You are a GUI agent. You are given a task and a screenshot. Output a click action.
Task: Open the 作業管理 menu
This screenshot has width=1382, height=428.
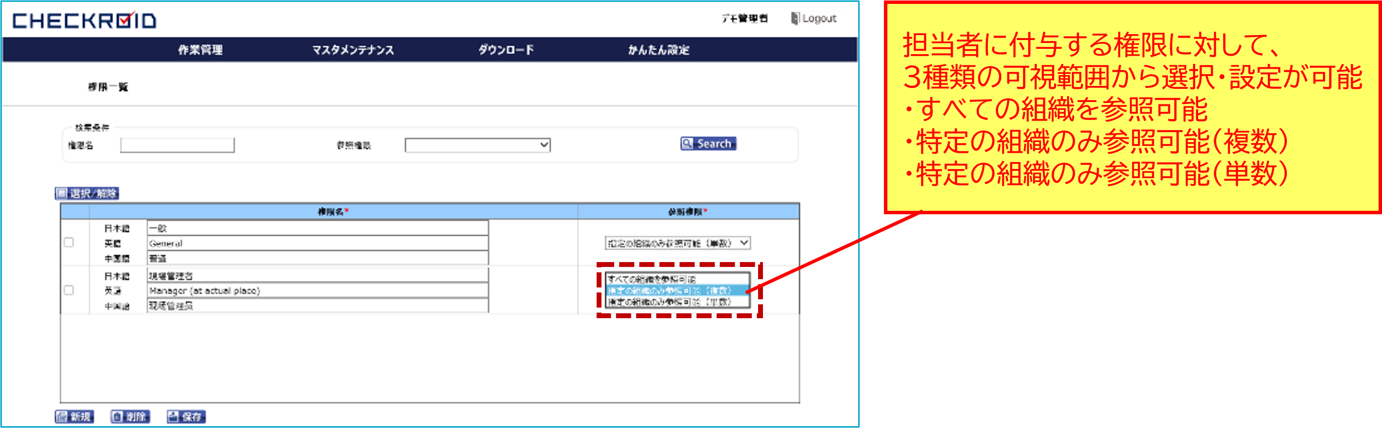[200, 50]
